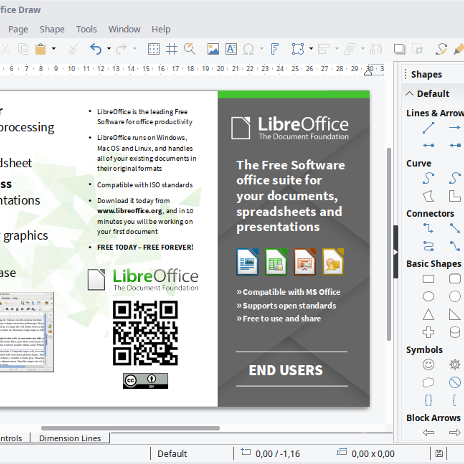Toggle the Shadow icon in toolbar
This screenshot has height=464, width=464.
tap(400, 49)
